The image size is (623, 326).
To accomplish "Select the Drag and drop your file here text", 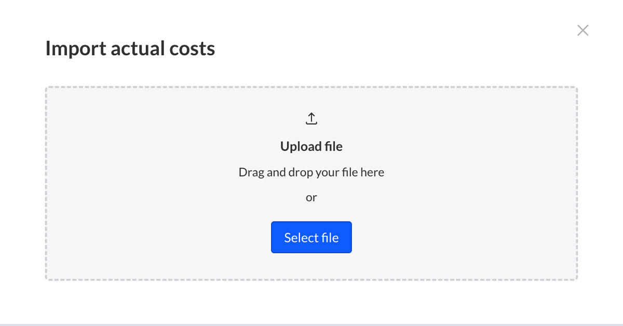I will (311, 172).
